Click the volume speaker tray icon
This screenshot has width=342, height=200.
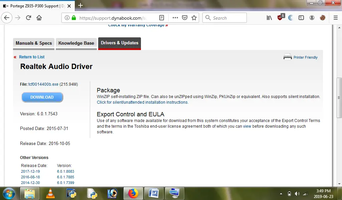click(x=297, y=194)
